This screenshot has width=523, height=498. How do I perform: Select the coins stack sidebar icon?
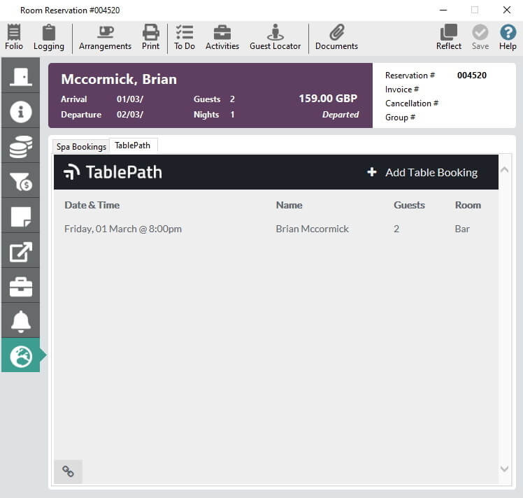coord(21,146)
